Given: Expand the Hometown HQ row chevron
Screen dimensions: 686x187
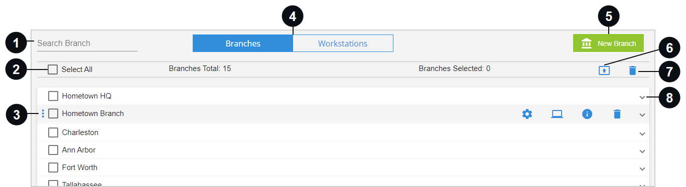Looking at the screenshot, I should pyautogui.click(x=642, y=97).
